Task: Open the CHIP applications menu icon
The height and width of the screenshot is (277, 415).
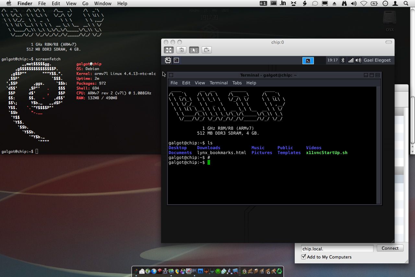Action: point(168,60)
